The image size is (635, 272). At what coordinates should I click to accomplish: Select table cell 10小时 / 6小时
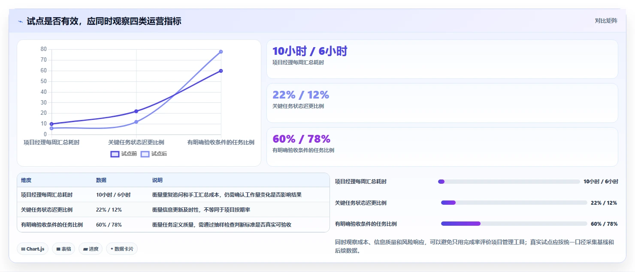113,195
